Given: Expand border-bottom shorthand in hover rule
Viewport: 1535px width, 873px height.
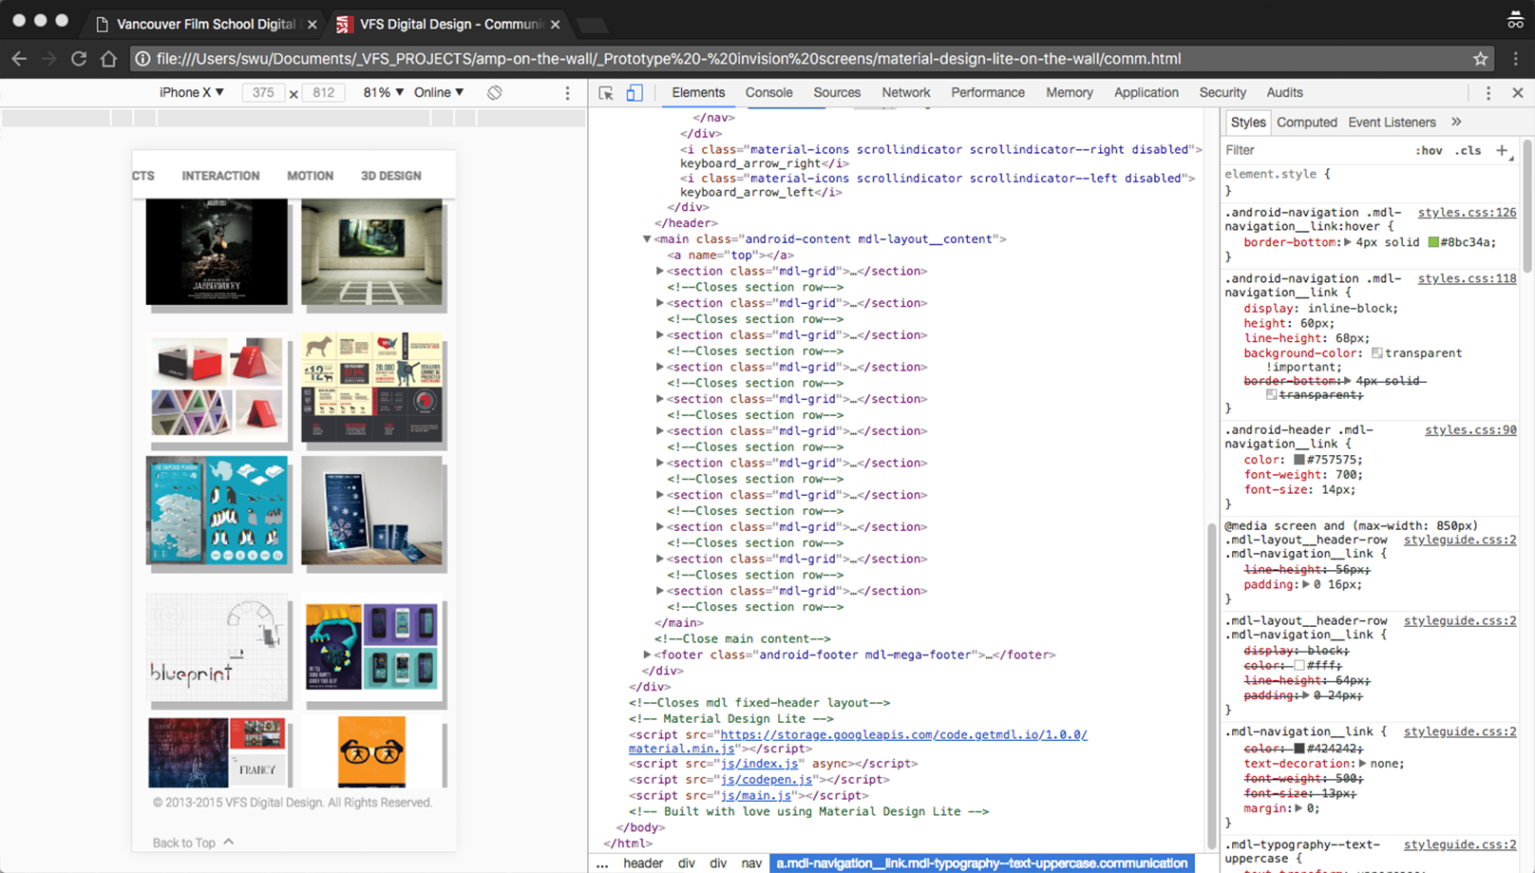Looking at the screenshot, I should pos(1348,242).
